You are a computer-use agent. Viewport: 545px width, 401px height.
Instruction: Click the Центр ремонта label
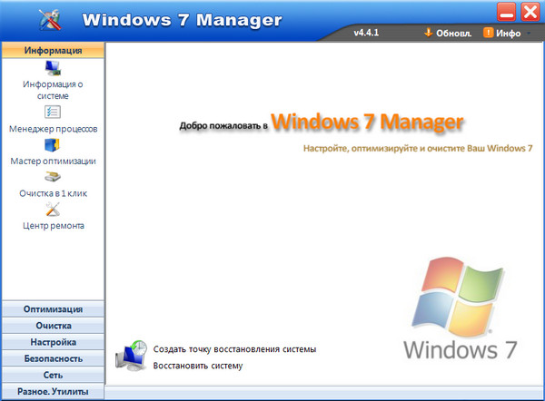pyautogui.click(x=54, y=226)
